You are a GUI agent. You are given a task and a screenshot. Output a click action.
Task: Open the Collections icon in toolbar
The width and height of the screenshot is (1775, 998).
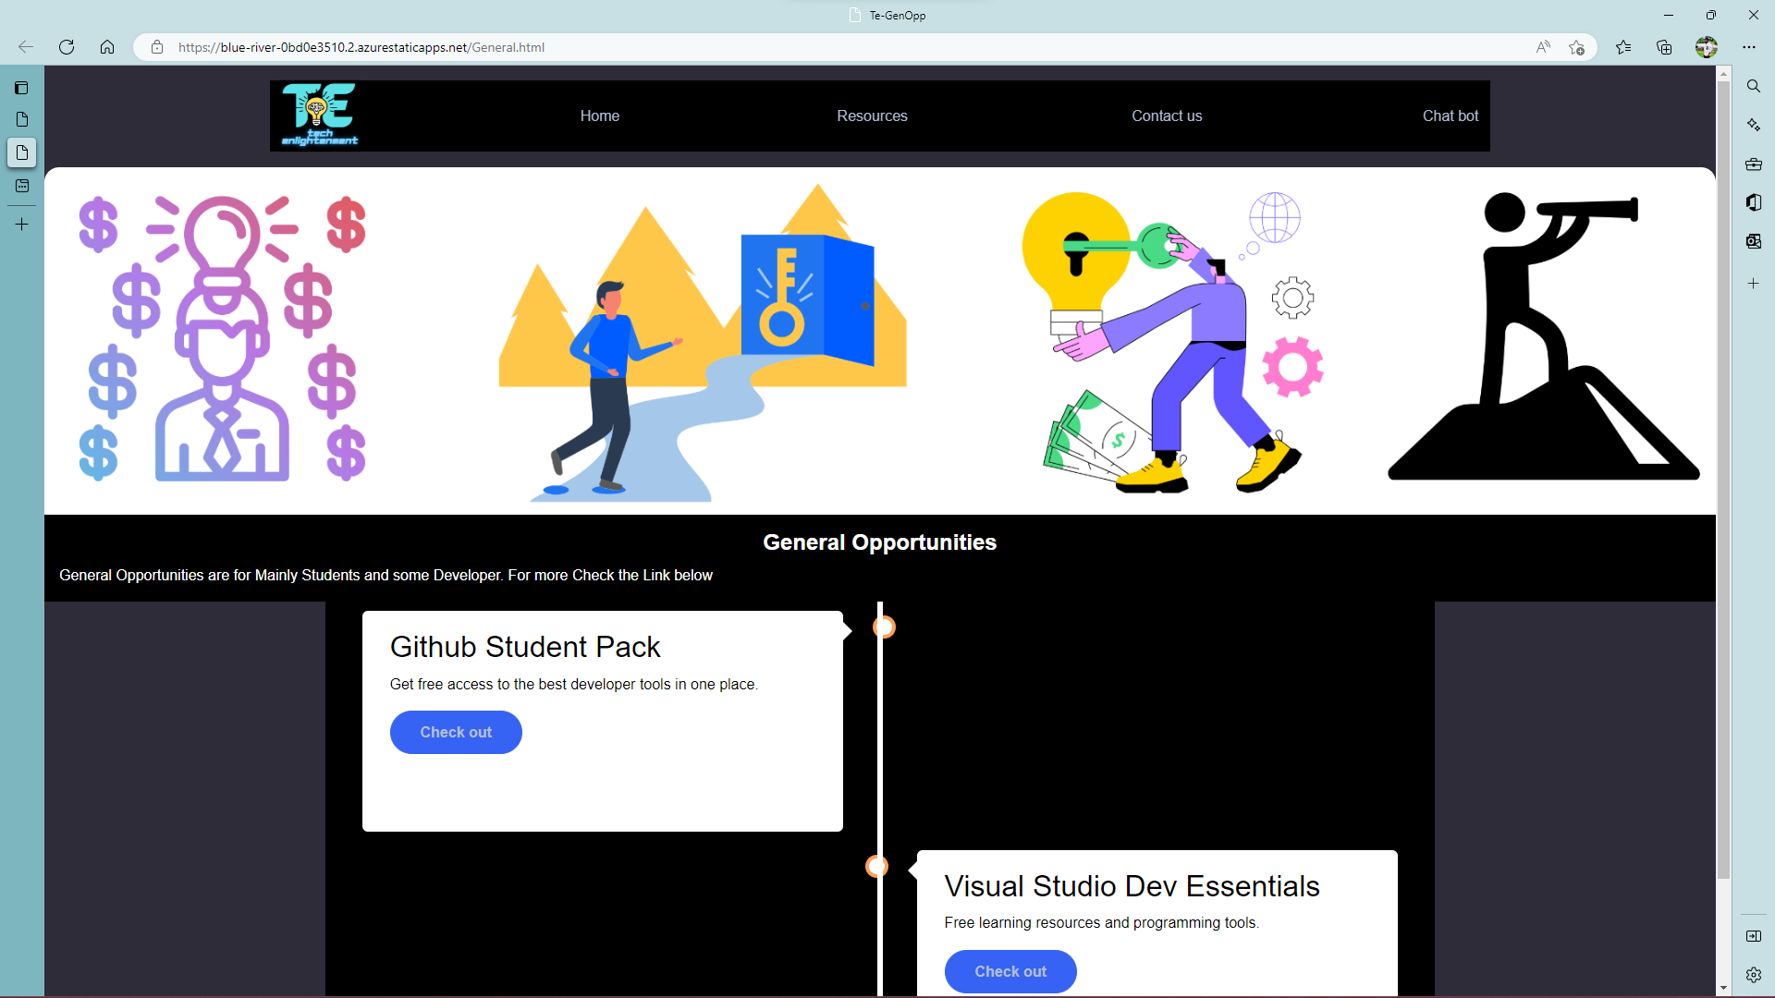[1664, 47]
